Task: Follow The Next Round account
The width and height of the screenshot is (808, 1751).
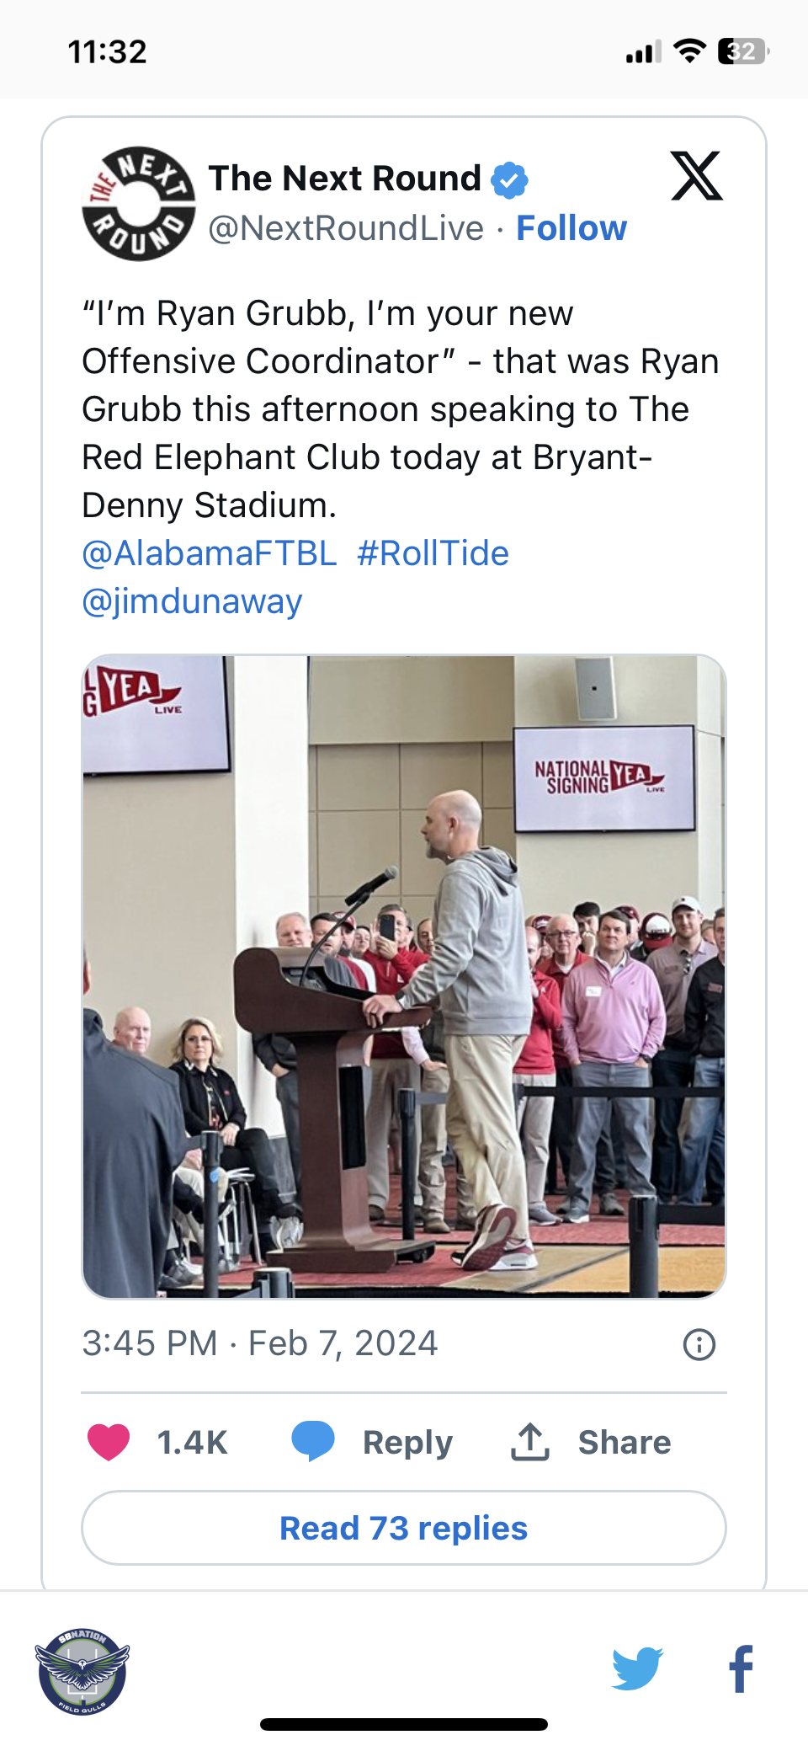Action: point(571,228)
